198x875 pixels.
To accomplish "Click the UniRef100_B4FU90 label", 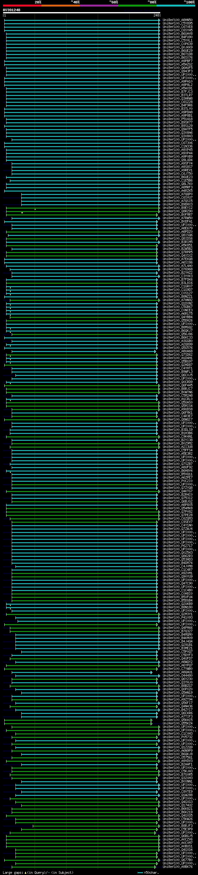I will point(178,37).
